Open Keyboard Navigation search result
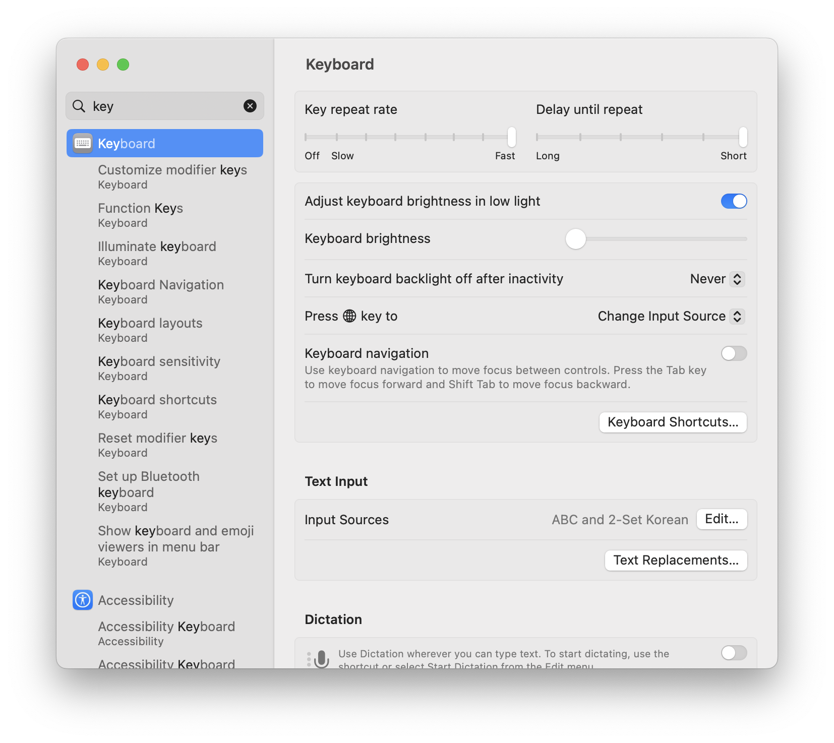 tap(161, 291)
